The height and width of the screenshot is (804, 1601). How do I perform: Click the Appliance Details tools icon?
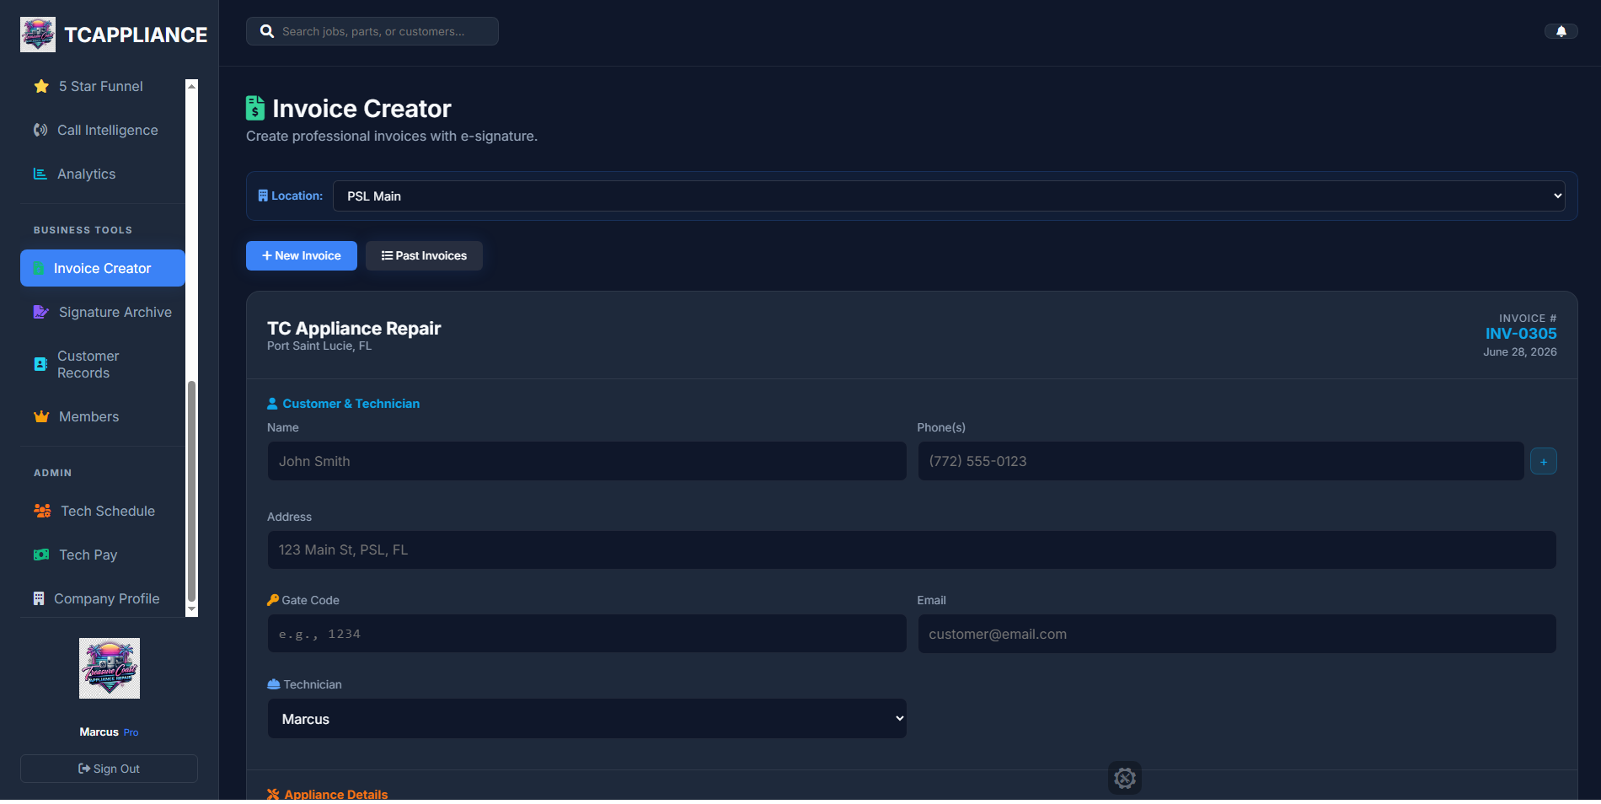click(x=273, y=794)
